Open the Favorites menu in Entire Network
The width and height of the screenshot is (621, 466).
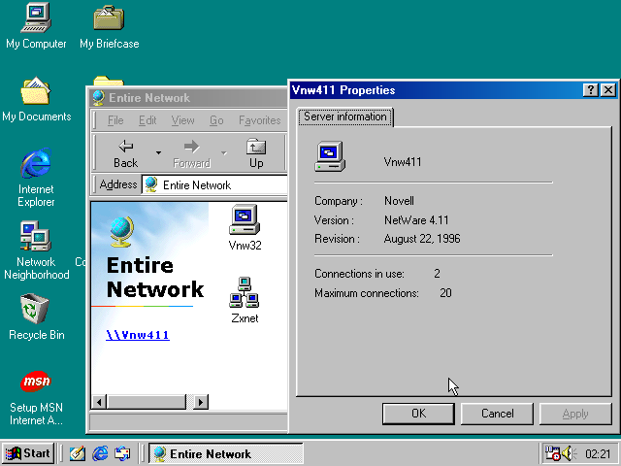point(259,120)
